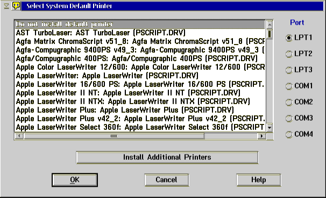This screenshot has width=326, height=198.
Task: Click the Install Additional Printers button
Action: pos(167,157)
